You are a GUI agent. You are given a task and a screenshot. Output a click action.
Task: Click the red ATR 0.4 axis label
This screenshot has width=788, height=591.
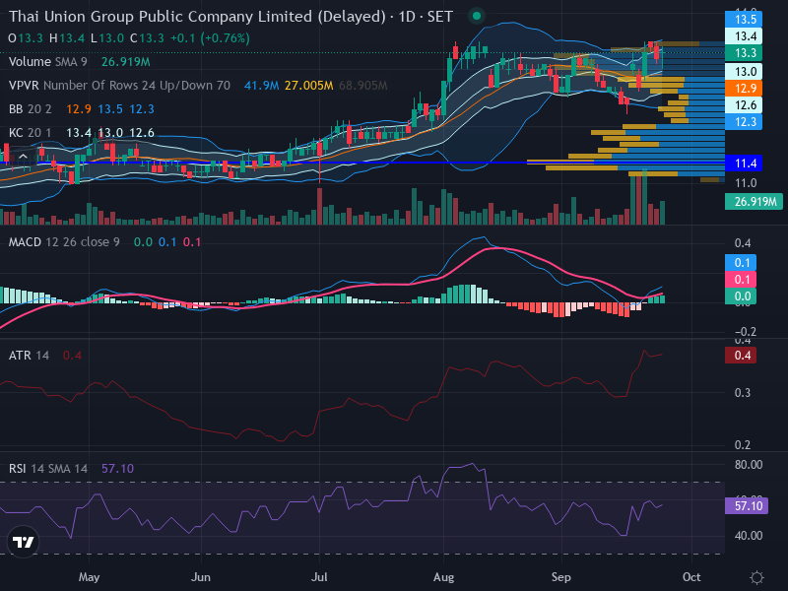(741, 356)
